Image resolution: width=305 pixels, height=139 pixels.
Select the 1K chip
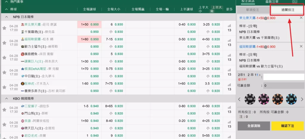278,99
